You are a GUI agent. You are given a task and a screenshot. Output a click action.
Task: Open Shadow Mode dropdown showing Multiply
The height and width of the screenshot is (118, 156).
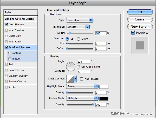pos(82,98)
